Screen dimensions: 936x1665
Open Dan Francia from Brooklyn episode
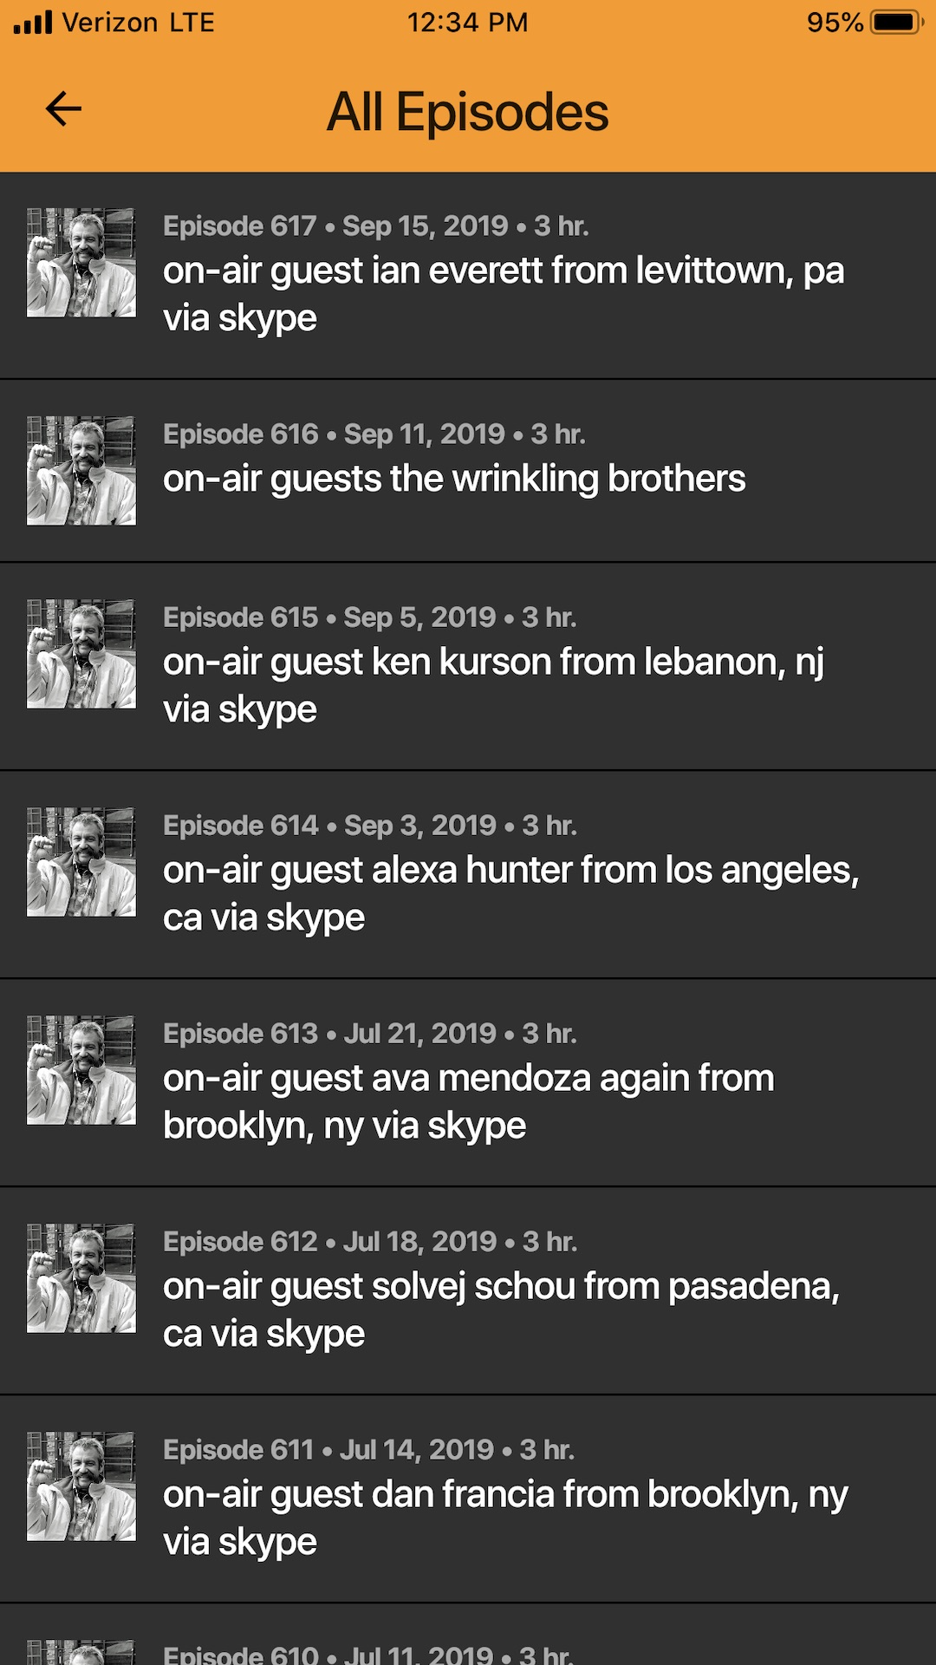point(504,1518)
